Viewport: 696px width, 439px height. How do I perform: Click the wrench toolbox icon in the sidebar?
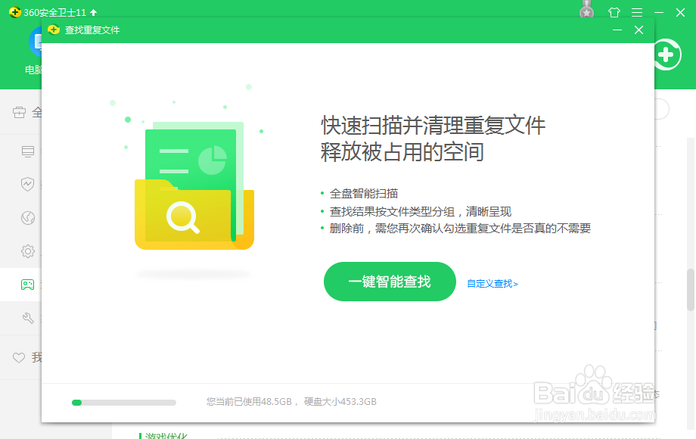[27, 318]
